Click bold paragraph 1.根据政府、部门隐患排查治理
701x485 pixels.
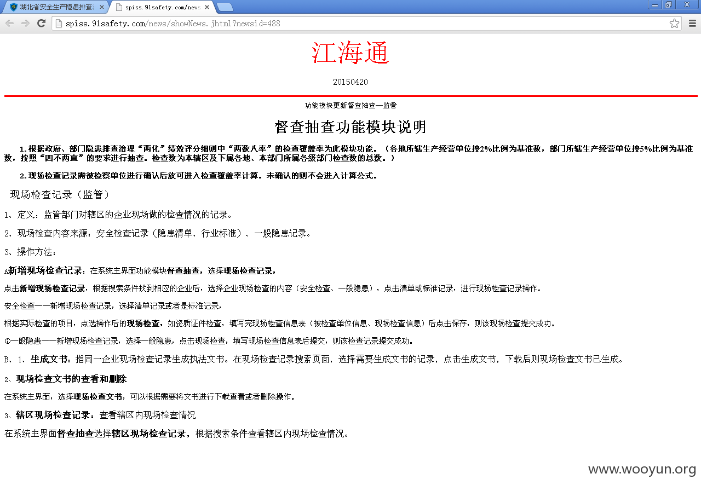tap(348, 153)
